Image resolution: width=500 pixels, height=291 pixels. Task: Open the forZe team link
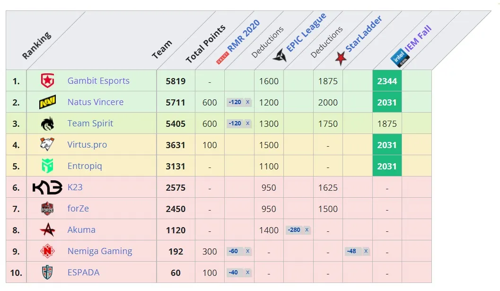[78, 209]
